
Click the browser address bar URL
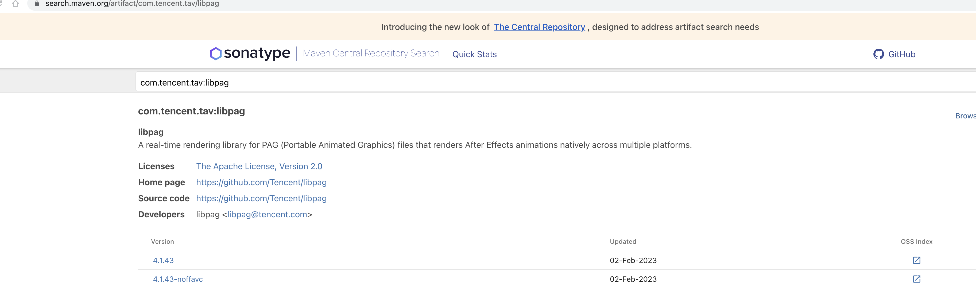coord(132,4)
